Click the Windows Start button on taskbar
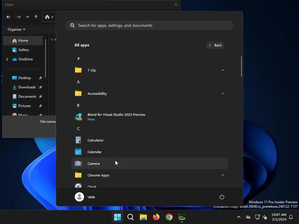This screenshot has width=299, height=224. tap(117, 217)
